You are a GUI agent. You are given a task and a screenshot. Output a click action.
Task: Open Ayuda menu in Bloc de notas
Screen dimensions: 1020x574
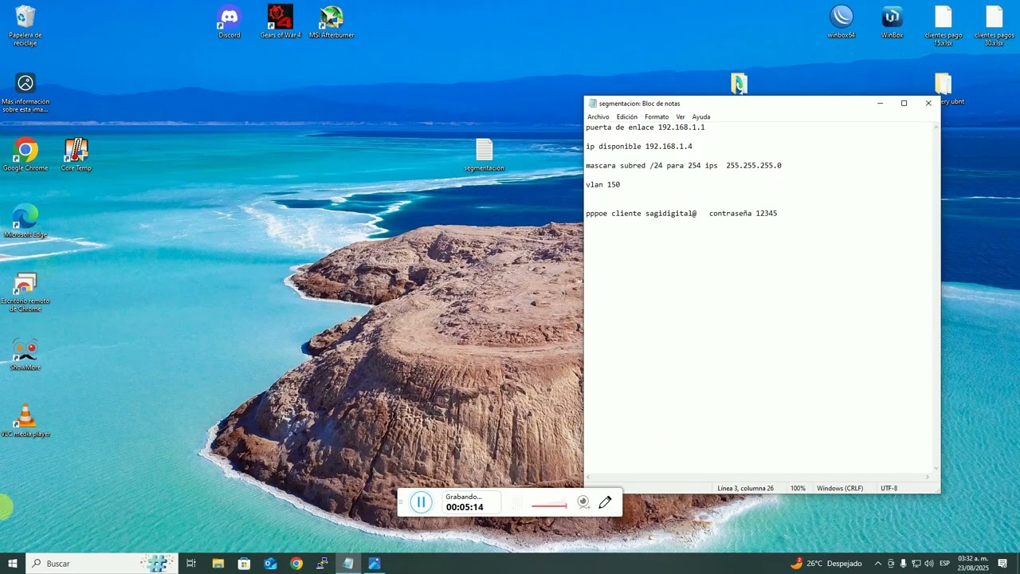pyautogui.click(x=701, y=117)
